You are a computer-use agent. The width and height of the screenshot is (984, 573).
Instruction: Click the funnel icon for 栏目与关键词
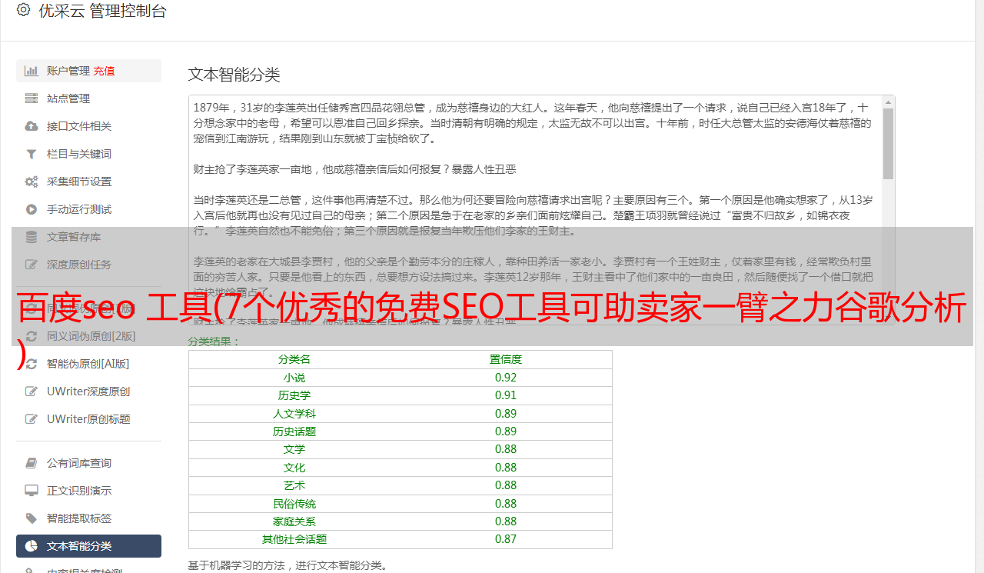pos(32,154)
